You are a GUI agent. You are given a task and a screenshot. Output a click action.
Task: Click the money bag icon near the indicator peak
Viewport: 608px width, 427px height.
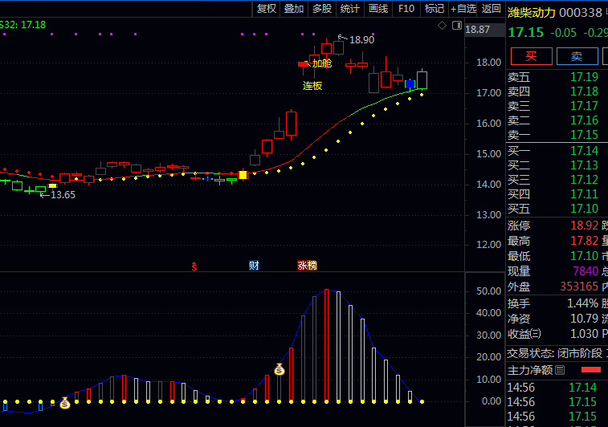279,370
